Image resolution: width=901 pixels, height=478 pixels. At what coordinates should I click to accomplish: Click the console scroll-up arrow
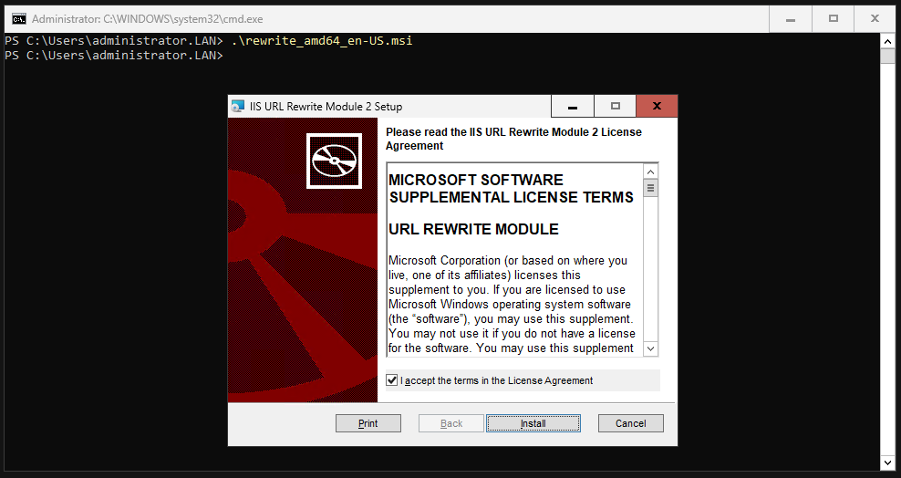887,41
